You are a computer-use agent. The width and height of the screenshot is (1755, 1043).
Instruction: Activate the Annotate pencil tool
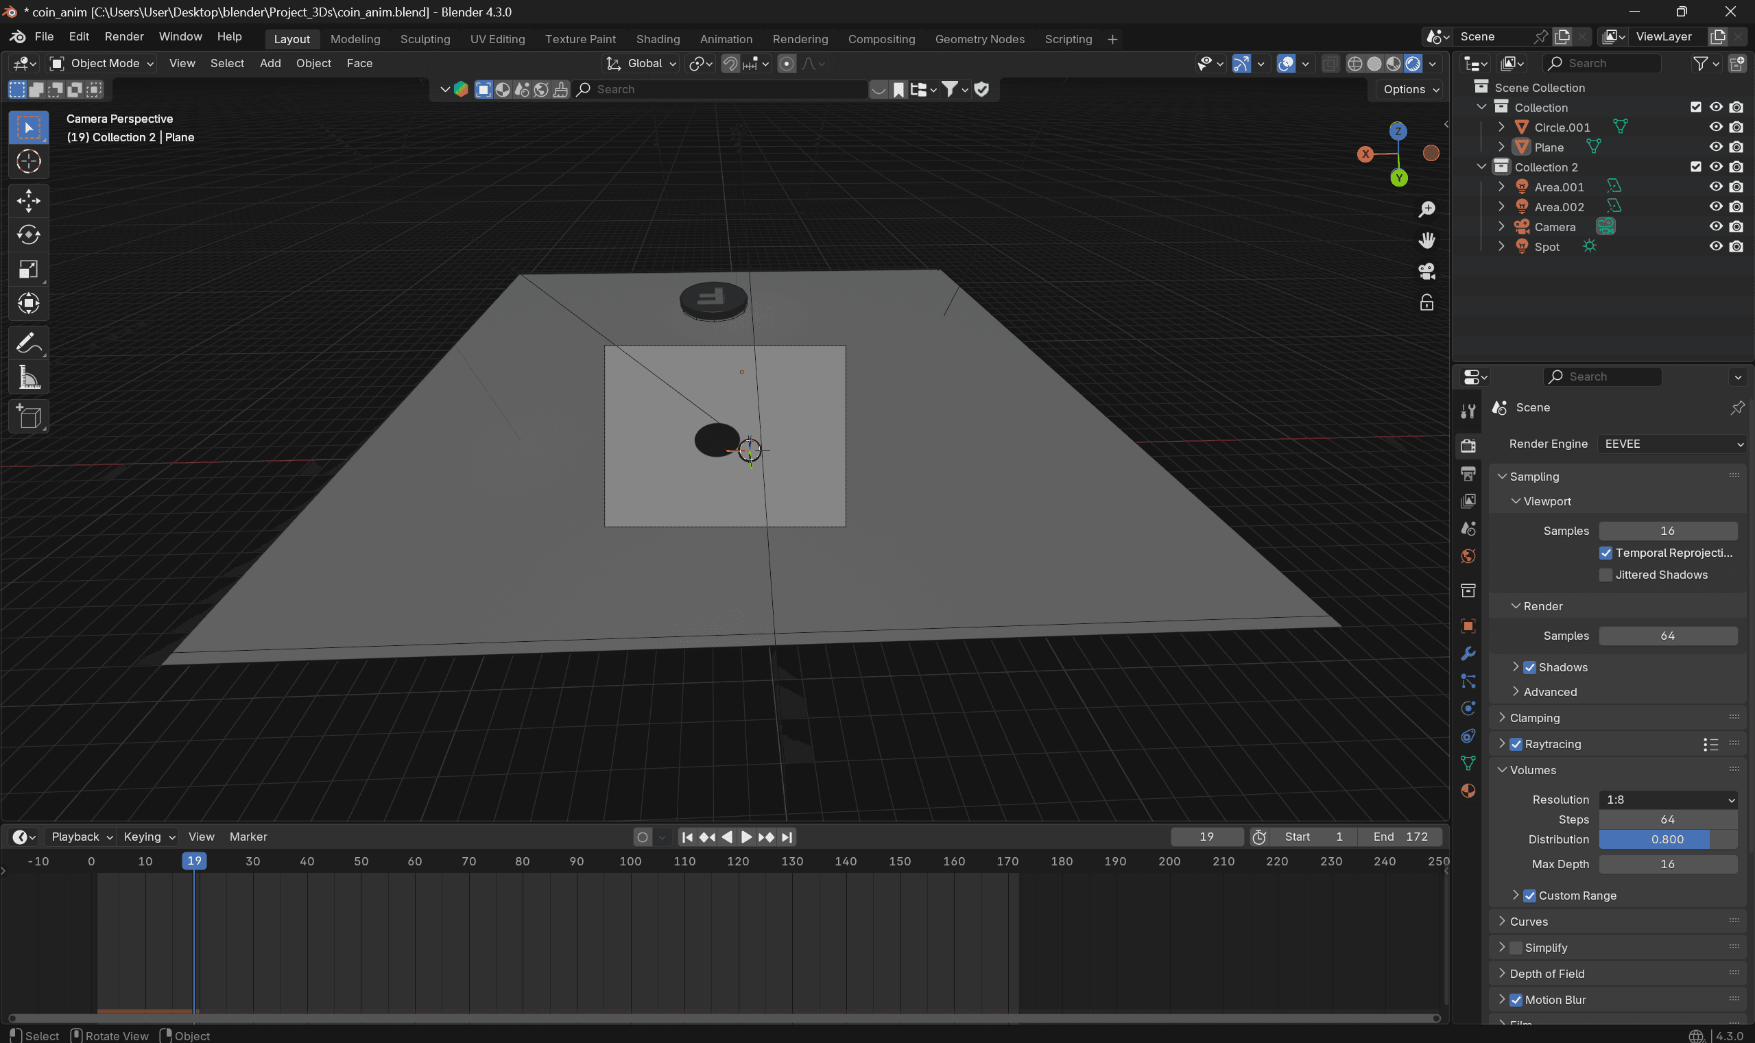click(28, 343)
